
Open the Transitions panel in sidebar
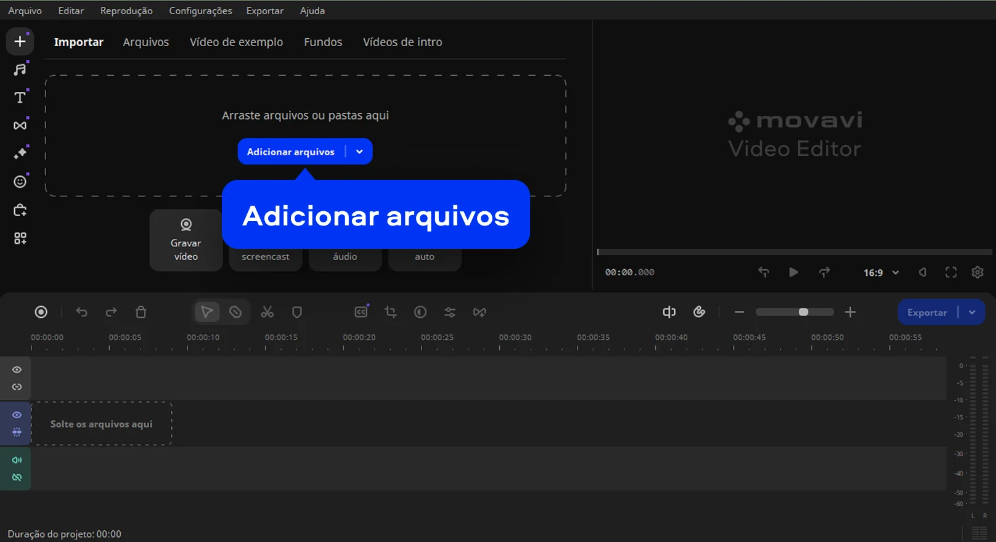pyautogui.click(x=20, y=126)
